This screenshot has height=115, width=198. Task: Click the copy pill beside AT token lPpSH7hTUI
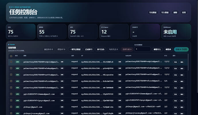coord(120,94)
